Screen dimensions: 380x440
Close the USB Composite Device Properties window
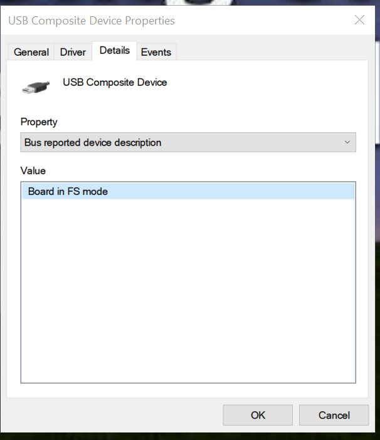tap(359, 20)
